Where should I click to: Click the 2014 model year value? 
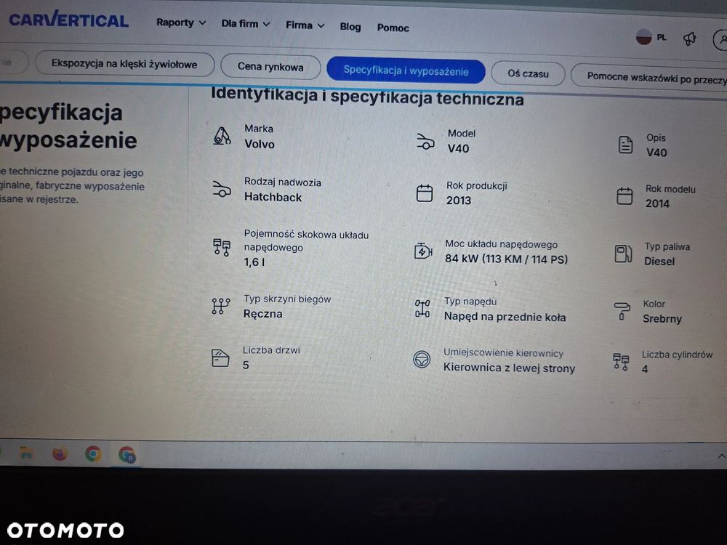[657, 203]
